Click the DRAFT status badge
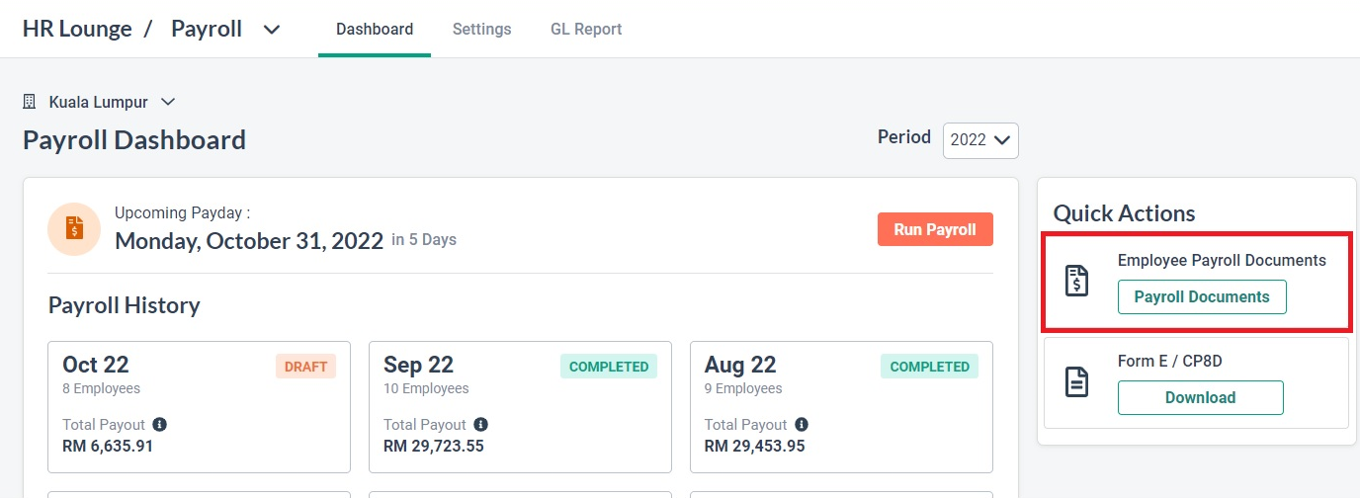Viewport: 1360px width, 498px height. [x=305, y=367]
